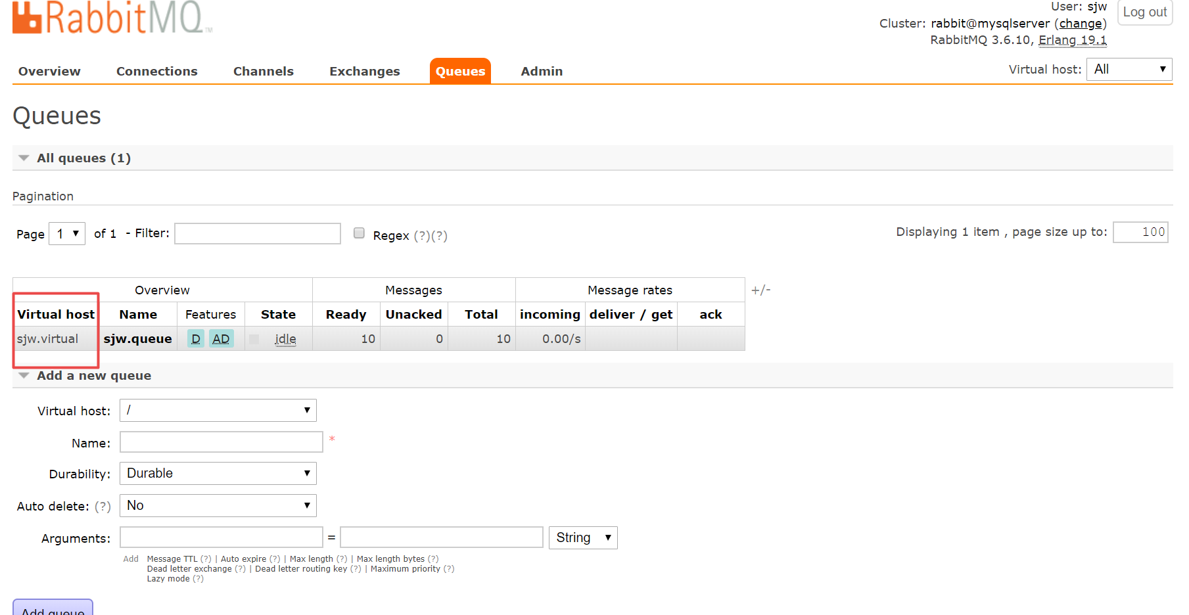Screen dimensions: 1189x615
Task: Sort by deliver / get column header
Action: (631, 315)
